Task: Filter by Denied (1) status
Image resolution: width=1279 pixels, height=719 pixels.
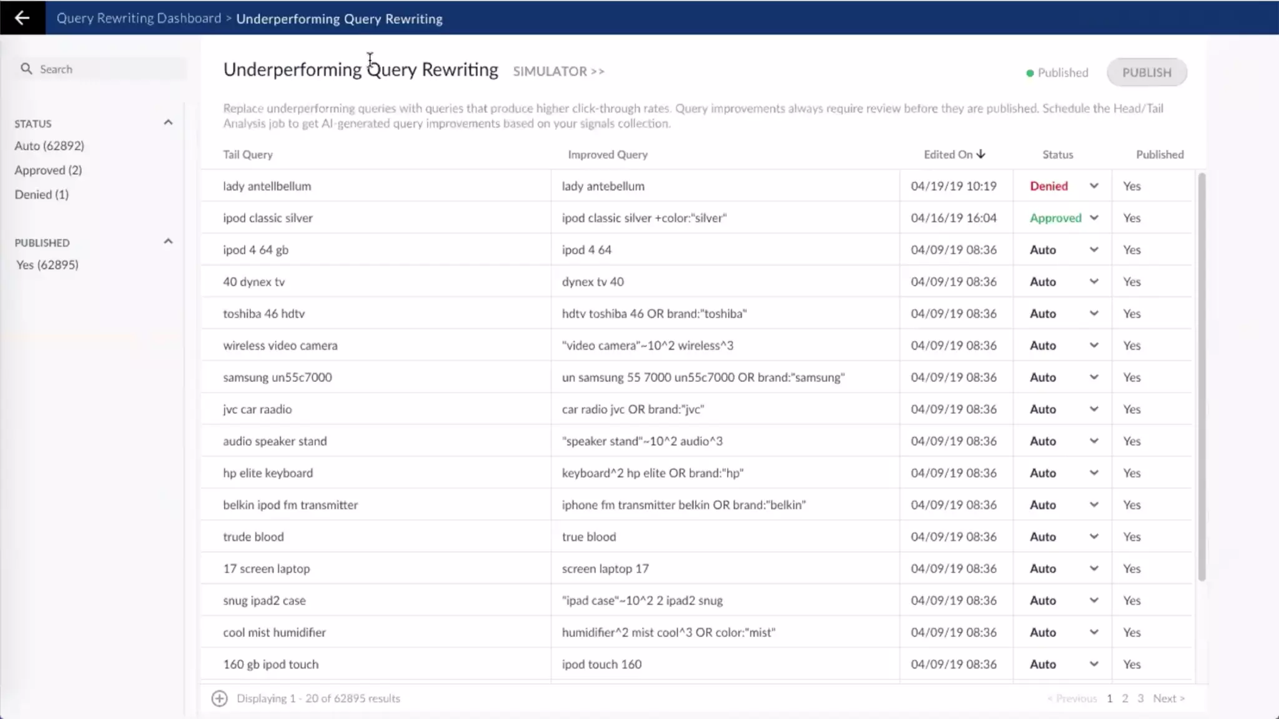Action: [x=42, y=194]
